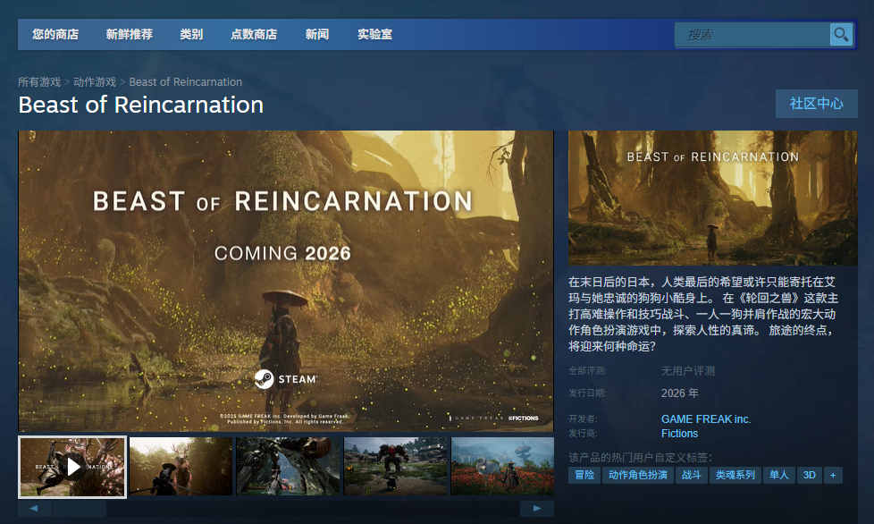Click 动作游戏 breadcrumb link
Screen dimensions: 874x524
pyautogui.click(x=95, y=82)
